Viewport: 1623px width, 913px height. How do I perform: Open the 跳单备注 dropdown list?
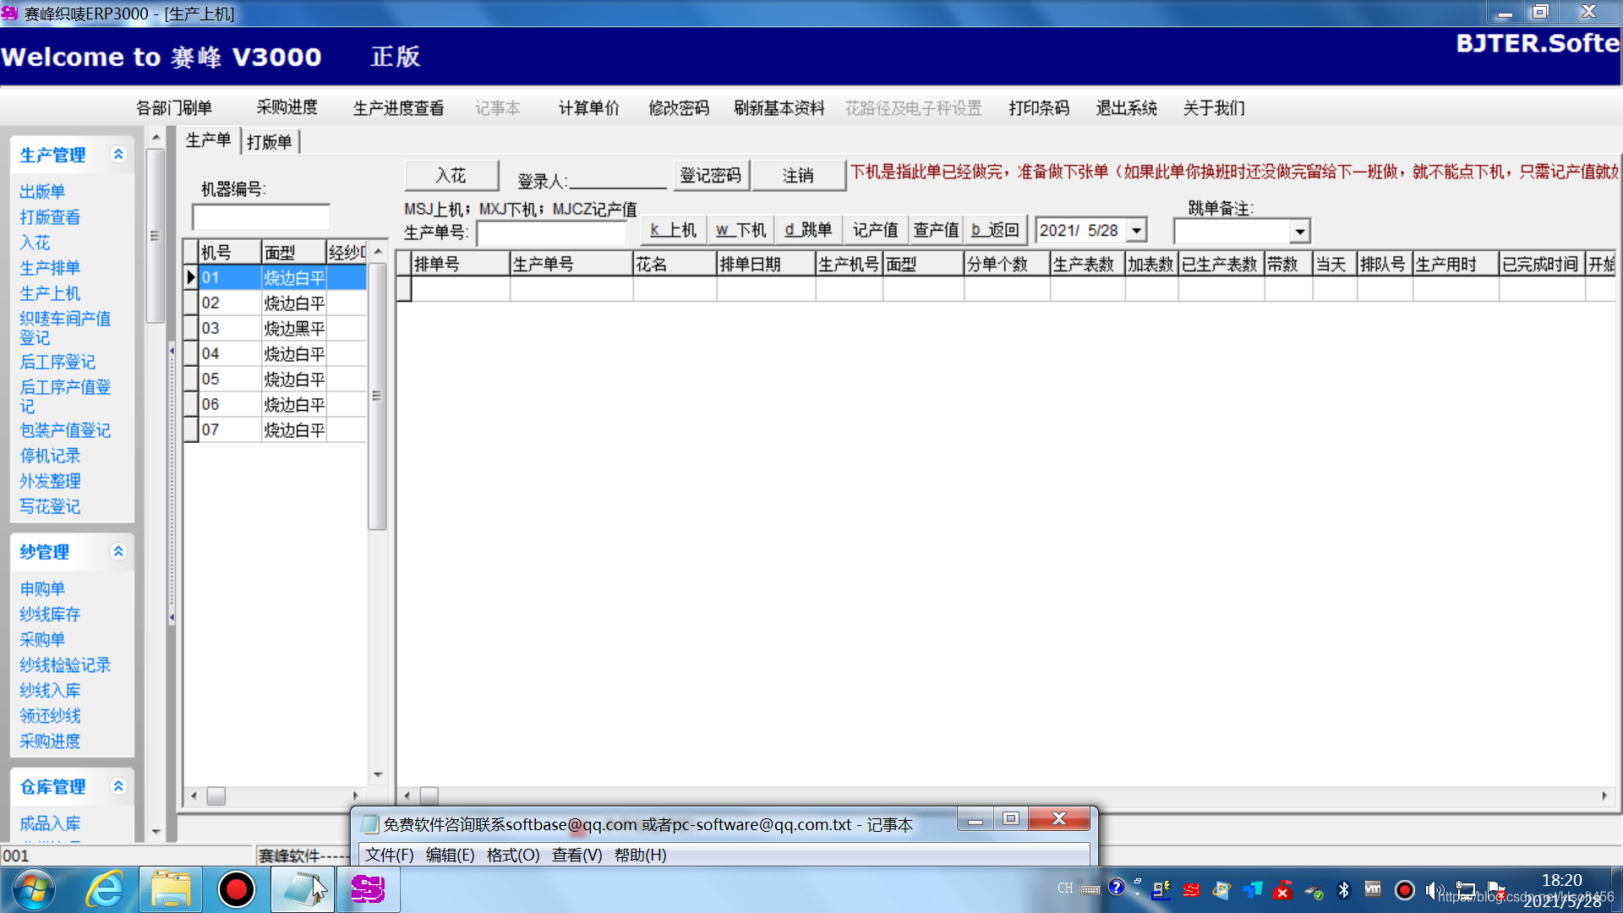1299,231
